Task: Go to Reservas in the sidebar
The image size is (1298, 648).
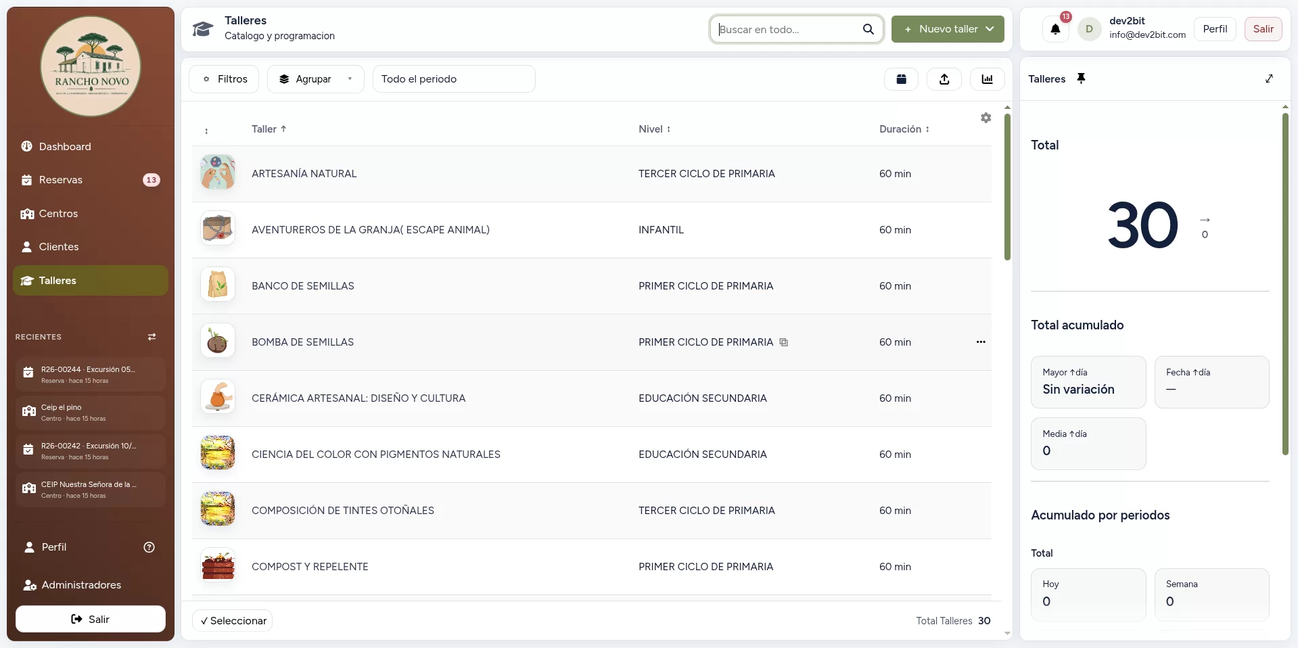Action: (x=91, y=180)
